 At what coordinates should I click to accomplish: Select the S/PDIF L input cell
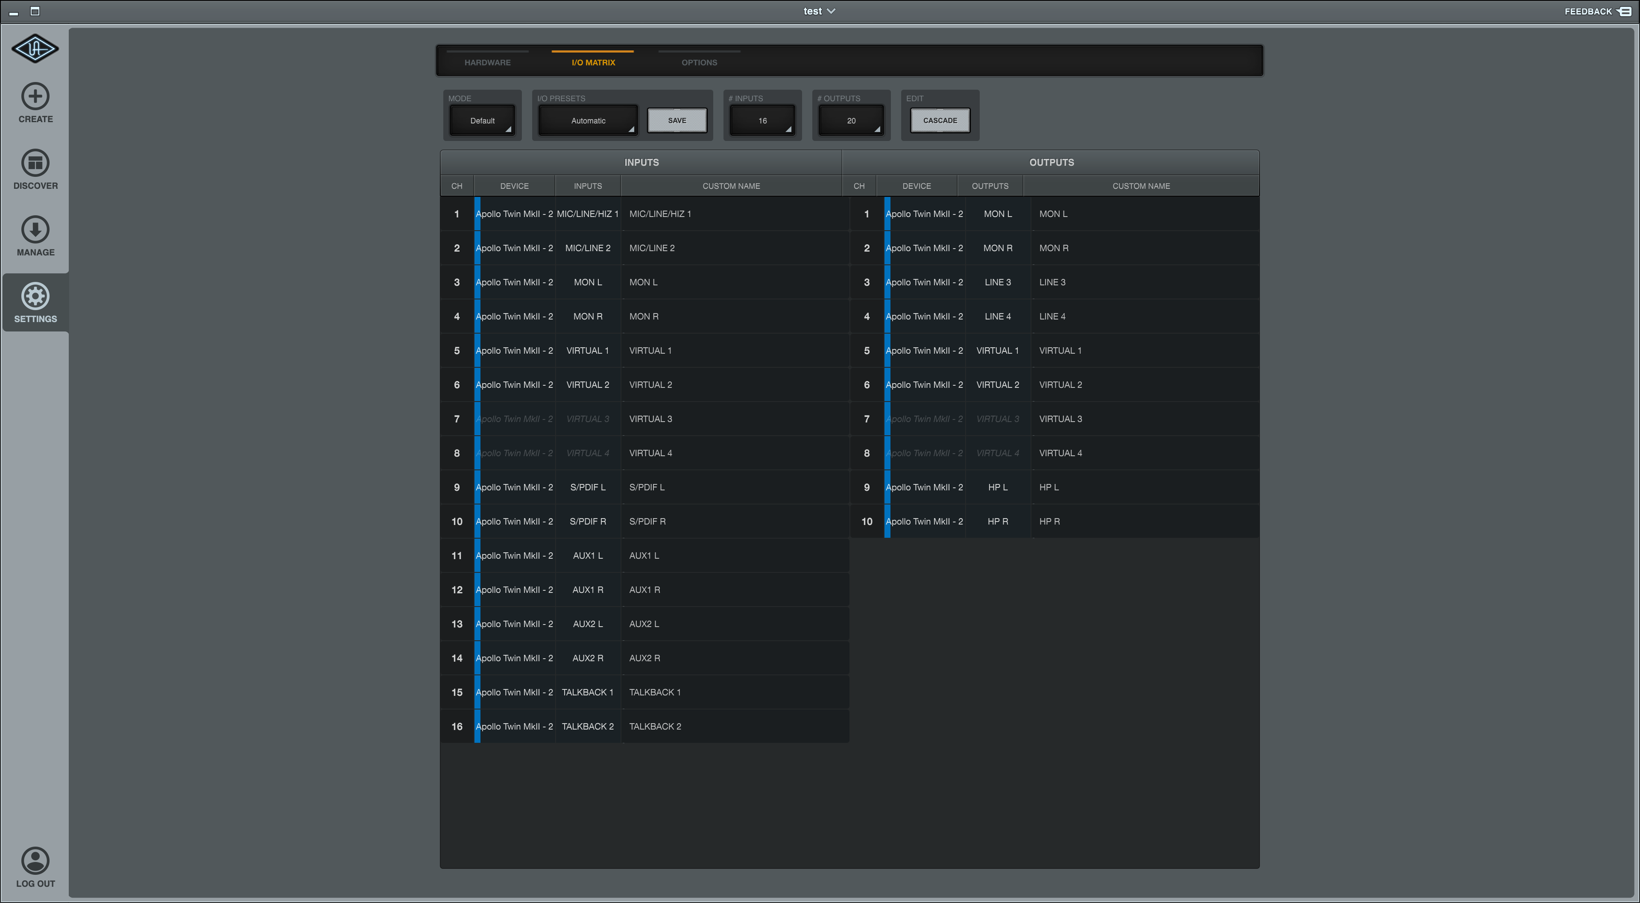[588, 487]
